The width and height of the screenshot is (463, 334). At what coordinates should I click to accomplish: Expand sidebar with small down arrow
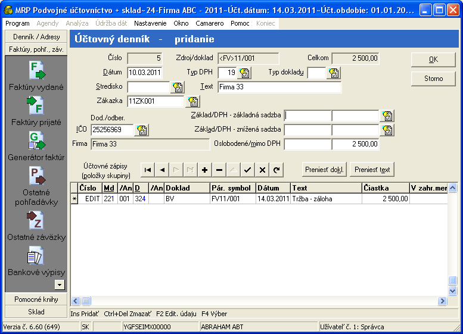(60, 285)
